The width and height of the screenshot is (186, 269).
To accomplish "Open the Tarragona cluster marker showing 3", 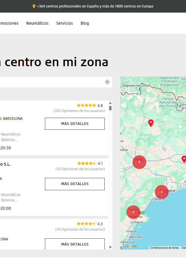I will (x=161, y=192).
